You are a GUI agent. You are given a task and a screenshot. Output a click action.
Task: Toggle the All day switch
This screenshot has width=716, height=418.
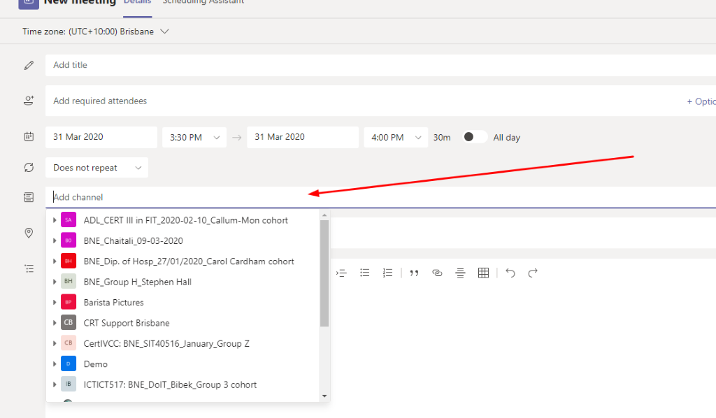click(475, 137)
